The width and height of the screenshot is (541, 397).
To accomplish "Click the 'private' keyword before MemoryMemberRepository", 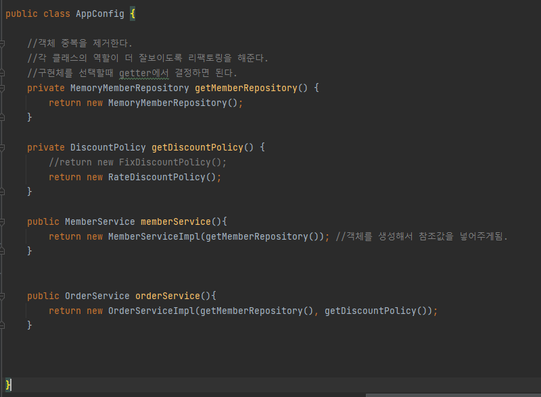I will point(46,88).
